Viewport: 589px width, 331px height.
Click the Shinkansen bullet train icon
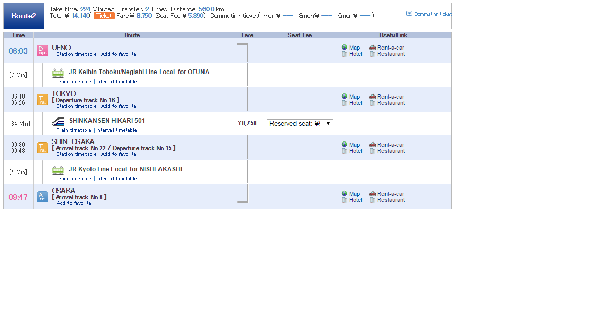click(58, 122)
